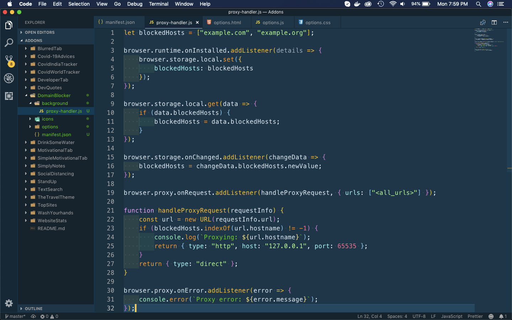Open Source Control view with 8 changes

[9, 60]
